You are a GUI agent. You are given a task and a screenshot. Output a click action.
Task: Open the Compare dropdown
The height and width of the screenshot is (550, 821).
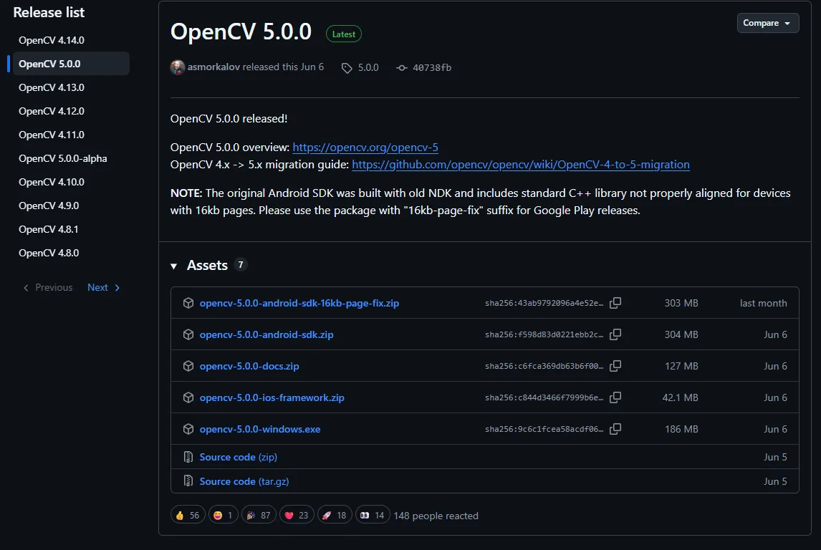[x=767, y=23]
